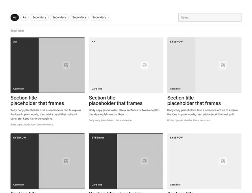Click EYEBROW label on bottom-row middle dark card

coord(98,138)
